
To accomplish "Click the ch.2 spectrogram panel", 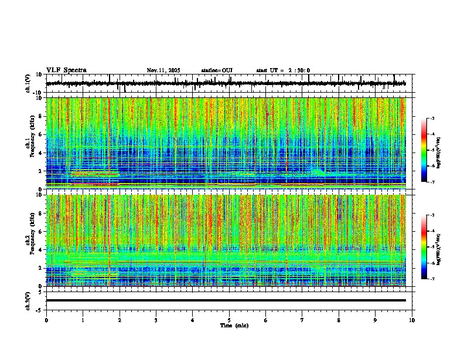I will pyautogui.click(x=226, y=241).
